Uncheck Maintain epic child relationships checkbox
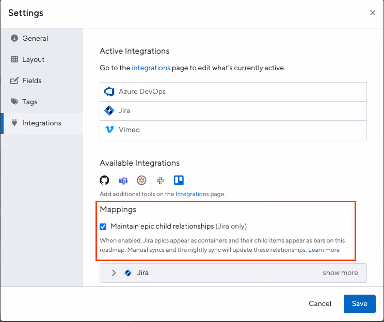 (x=103, y=226)
